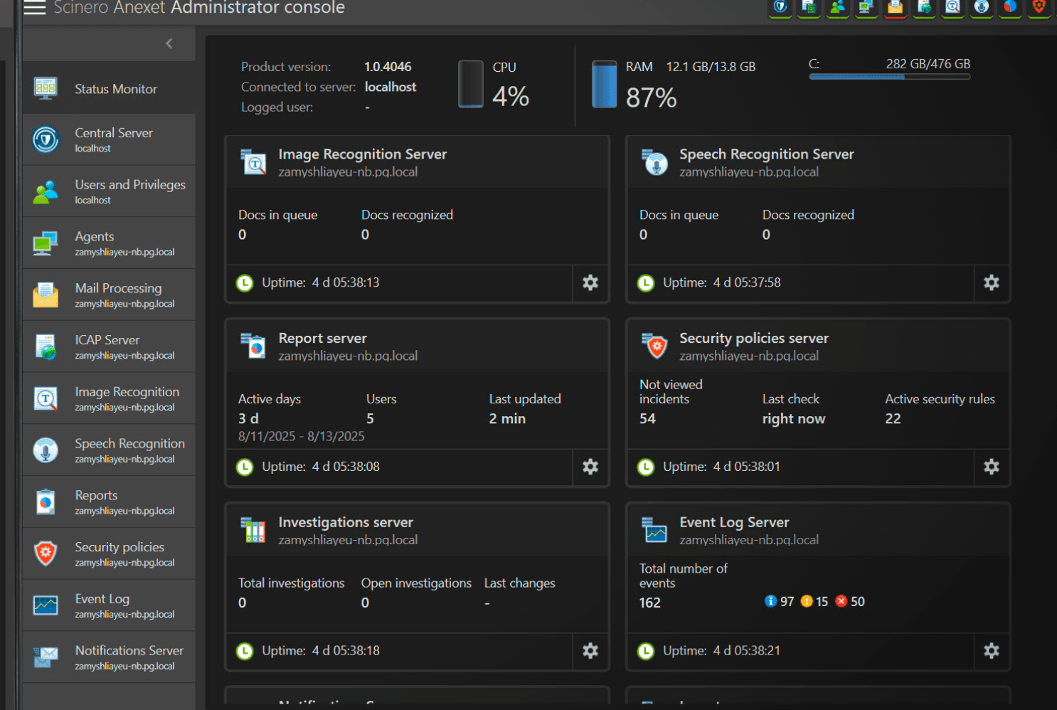Click the red error events count 50

pyautogui.click(x=850, y=601)
